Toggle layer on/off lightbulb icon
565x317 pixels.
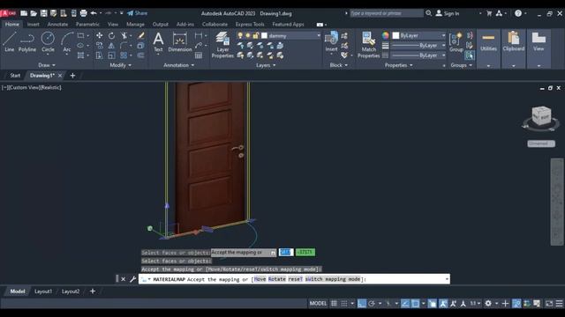[x=240, y=35]
